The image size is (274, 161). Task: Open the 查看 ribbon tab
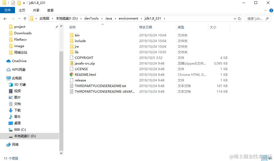click(50, 10)
